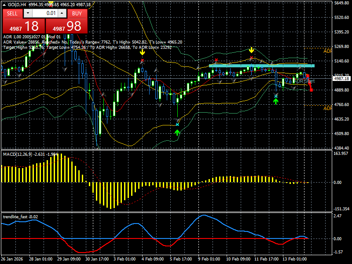This screenshot has width=352, height=264.
Task: Click the green up arrow near 11 Feb 17:00
Action: click(276, 102)
